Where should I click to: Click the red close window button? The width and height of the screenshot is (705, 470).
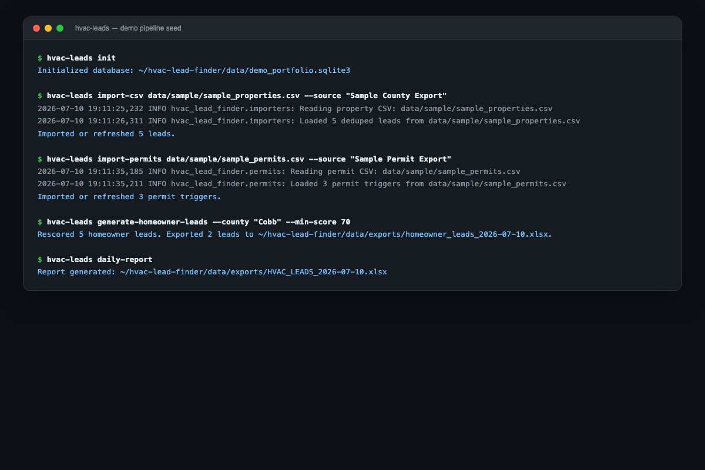tap(36, 28)
